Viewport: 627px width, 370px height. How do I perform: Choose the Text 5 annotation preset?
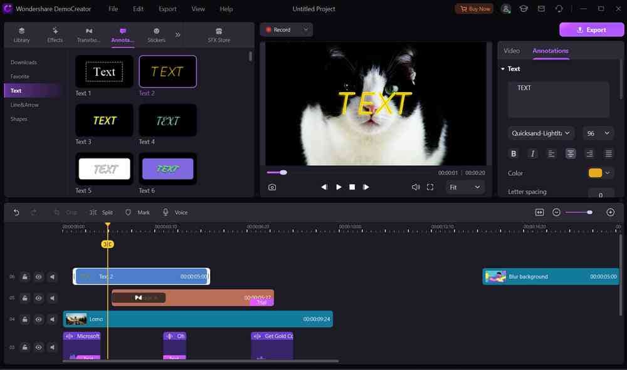pyautogui.click(x=104, y=169)
